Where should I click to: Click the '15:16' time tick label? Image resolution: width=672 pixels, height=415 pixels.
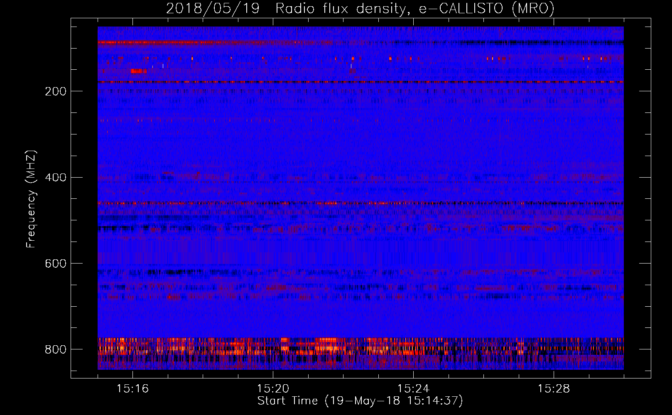coord(132,388)
